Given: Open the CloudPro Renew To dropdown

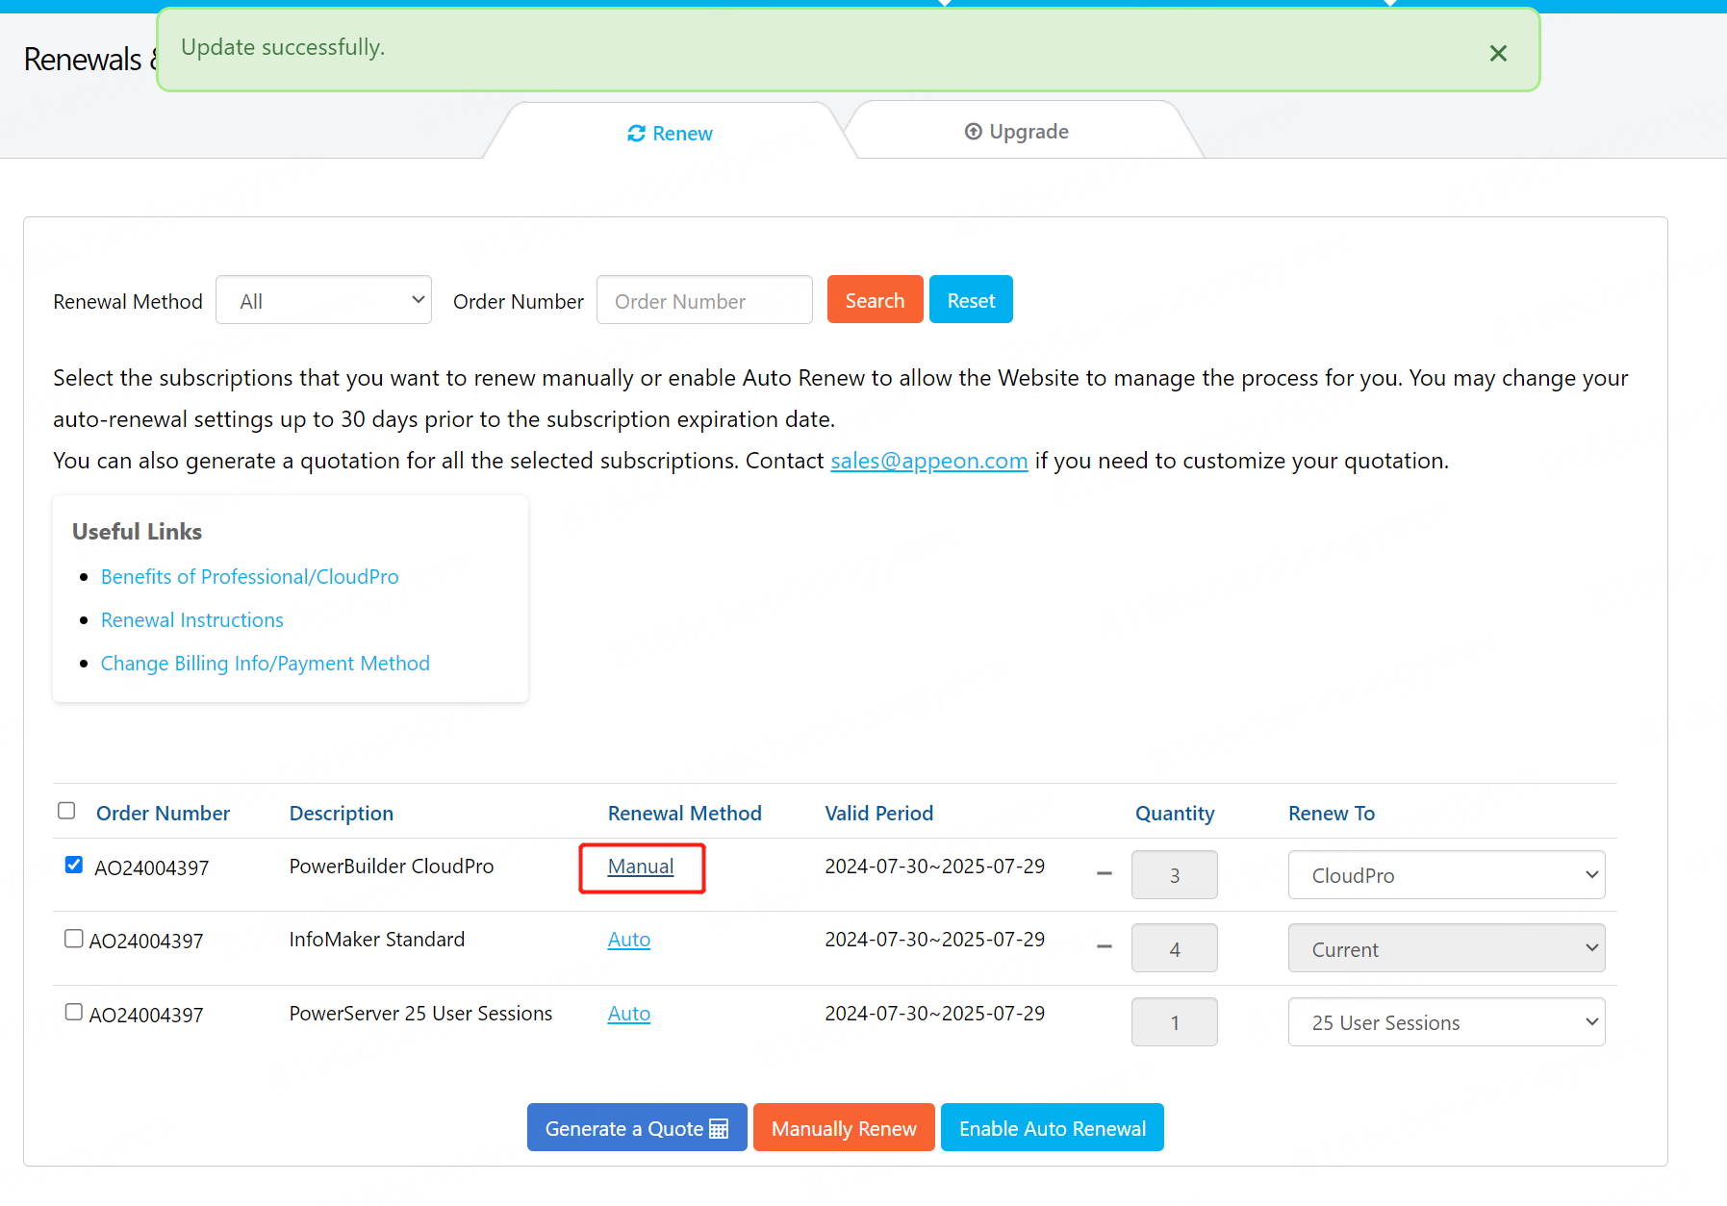Looking at the screenshot, I should click(x=1446, y=875).
